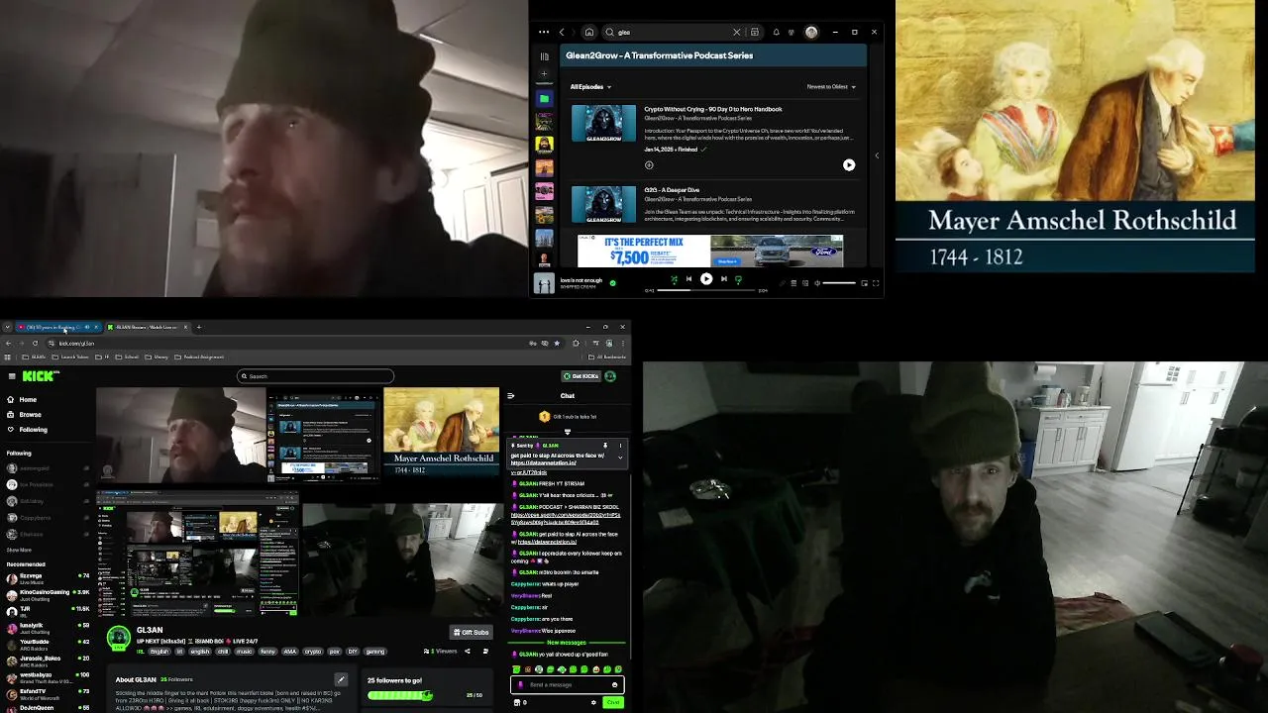The image size is (1268, 713).
Task: Toggle Kick hamburger sidebar menu
Action: click(11, 376)
